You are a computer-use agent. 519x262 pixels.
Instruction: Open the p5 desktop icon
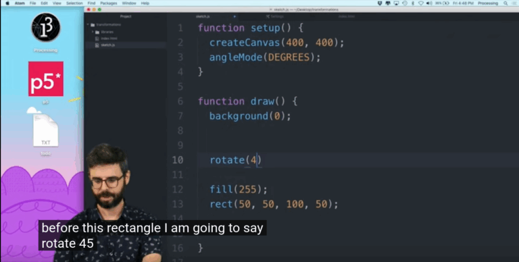point(46,79)
